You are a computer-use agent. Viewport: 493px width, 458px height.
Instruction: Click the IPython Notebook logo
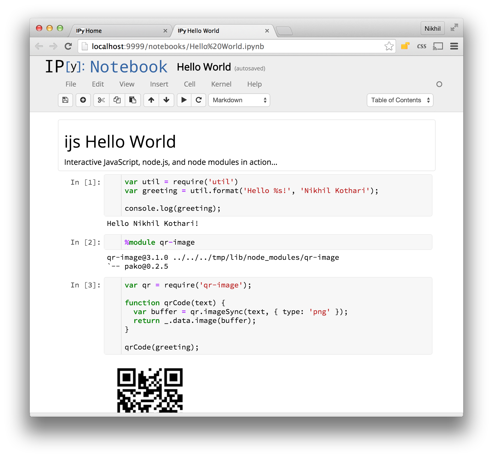106,67
